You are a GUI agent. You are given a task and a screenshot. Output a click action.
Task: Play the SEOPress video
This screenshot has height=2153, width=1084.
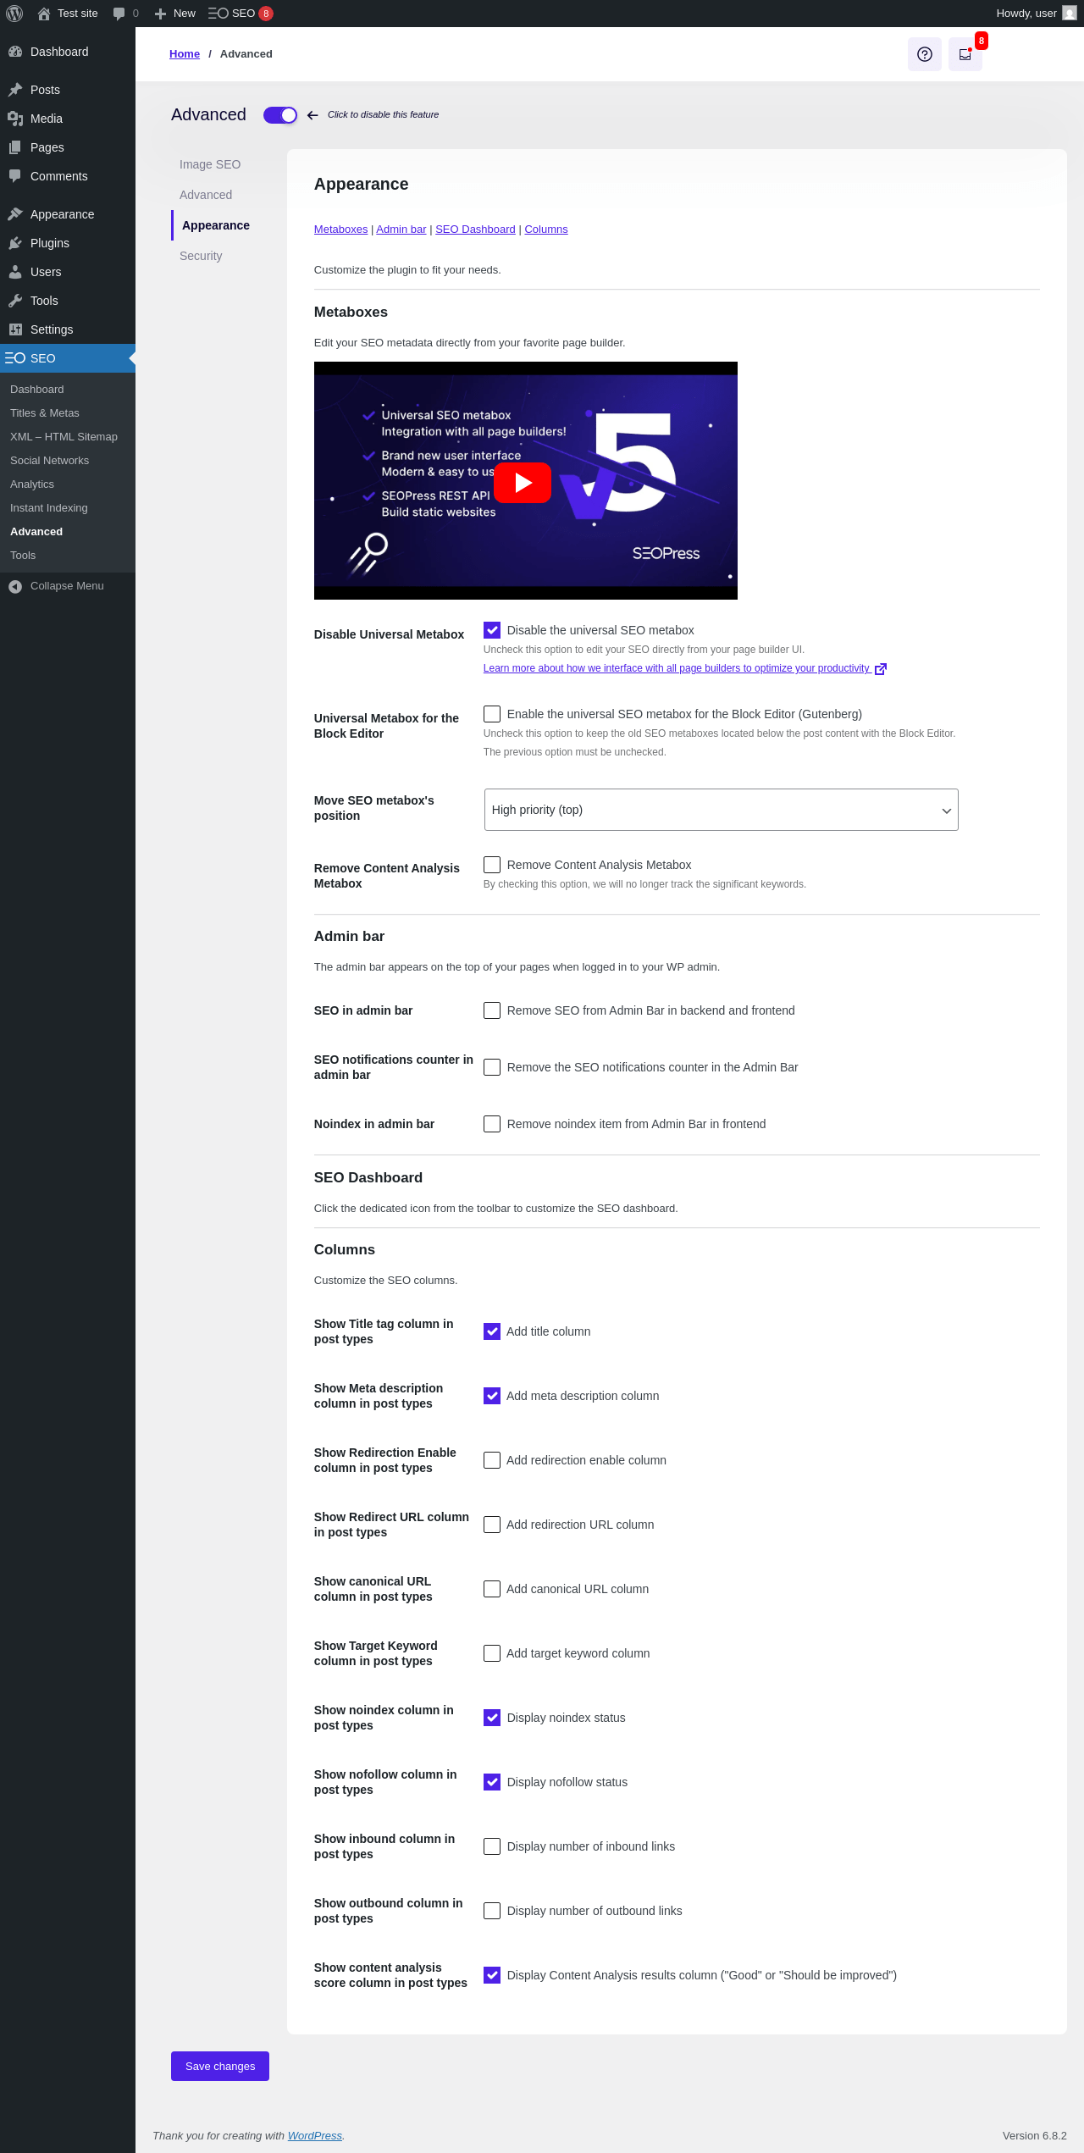pyautogui.click(x=523, y=482)
